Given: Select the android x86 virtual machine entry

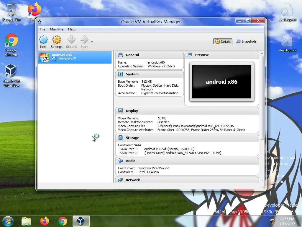Looking at the screenshot, I should (x=75, y=57).
